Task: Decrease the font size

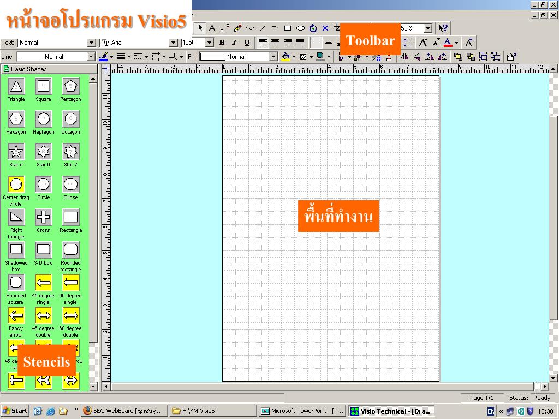Action: click(436, 43)
